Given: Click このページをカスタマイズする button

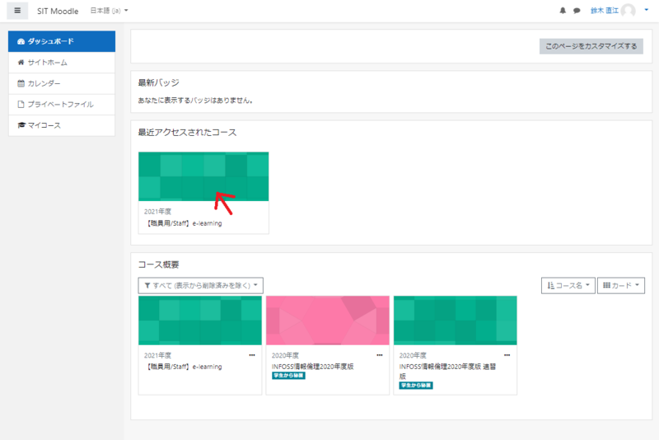Looking at the screenshot, I should coord(591,46).
